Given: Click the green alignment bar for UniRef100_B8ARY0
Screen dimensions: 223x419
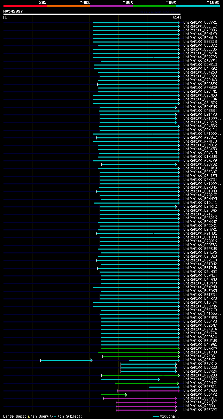Looking at the screenshot, I should (140, 348).
